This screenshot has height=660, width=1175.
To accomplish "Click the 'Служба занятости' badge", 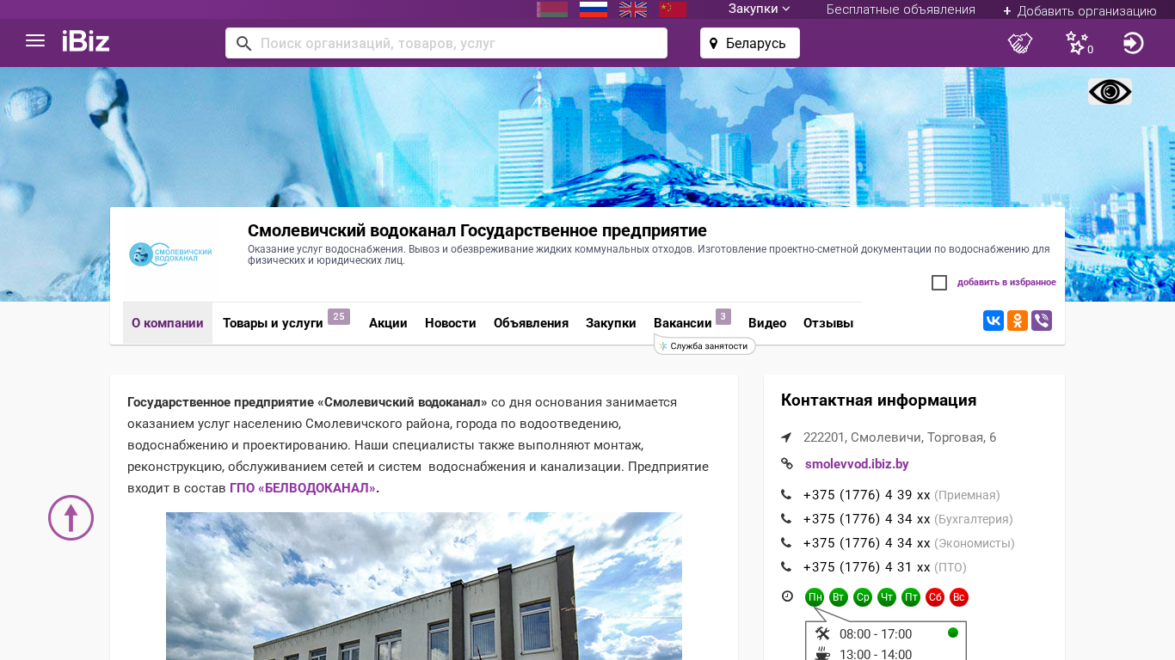I will click(x=704, y=345).
